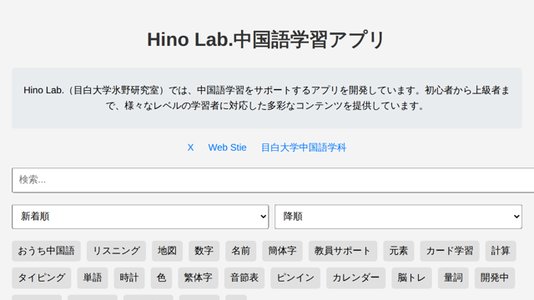Choose the 時計 tag

coord(129,277)
